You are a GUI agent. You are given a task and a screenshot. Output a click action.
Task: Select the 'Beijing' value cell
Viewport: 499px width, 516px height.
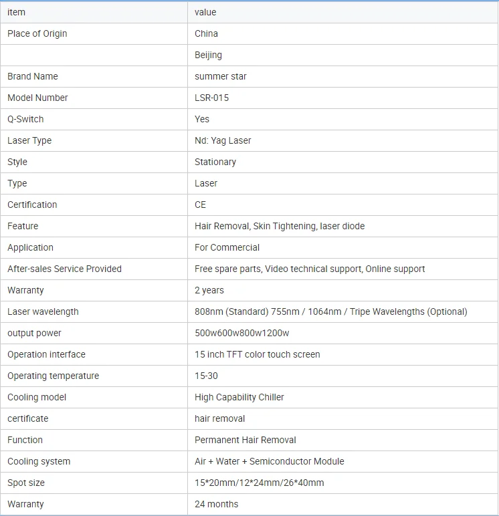pyautogui.click(x=209, y=55)
